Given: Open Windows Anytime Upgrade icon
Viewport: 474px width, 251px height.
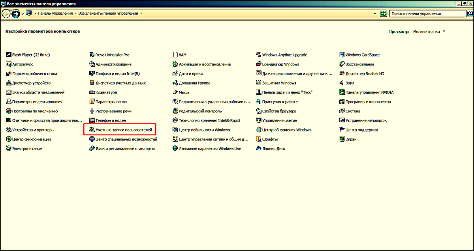Looking at the screenshot, I should click(259, 55).
